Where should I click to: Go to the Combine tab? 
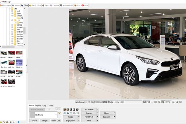54,5
